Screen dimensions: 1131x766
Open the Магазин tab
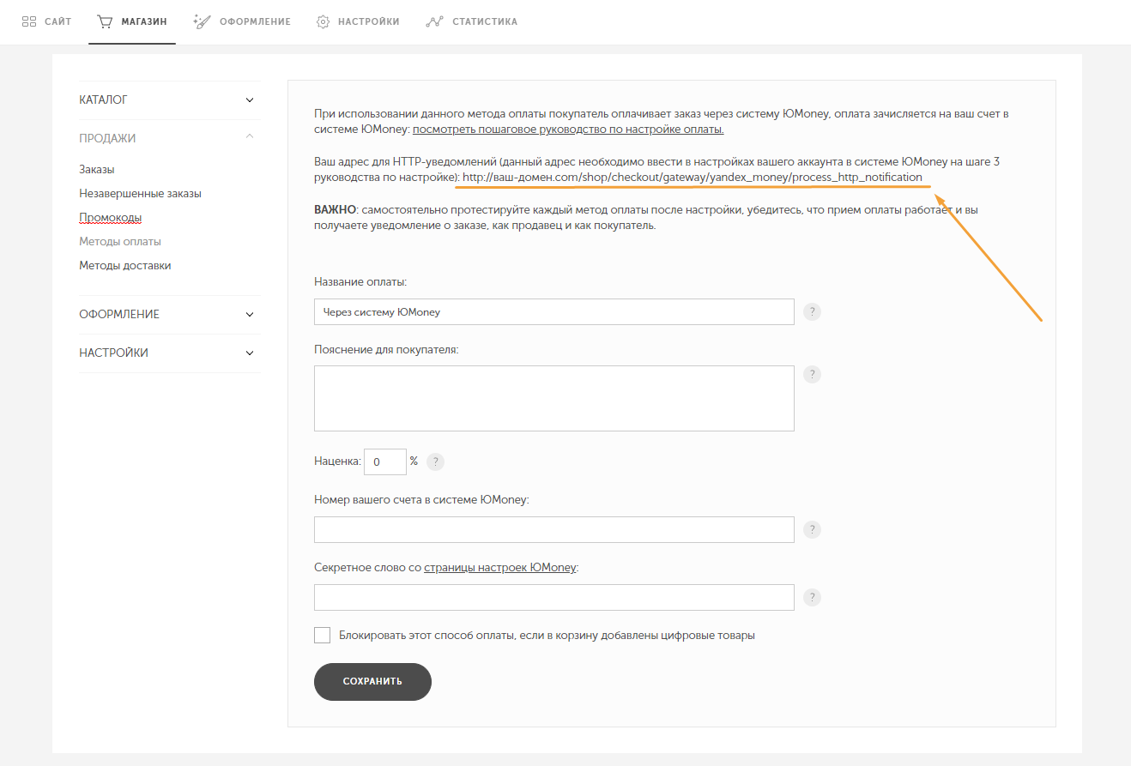point(132,21)
